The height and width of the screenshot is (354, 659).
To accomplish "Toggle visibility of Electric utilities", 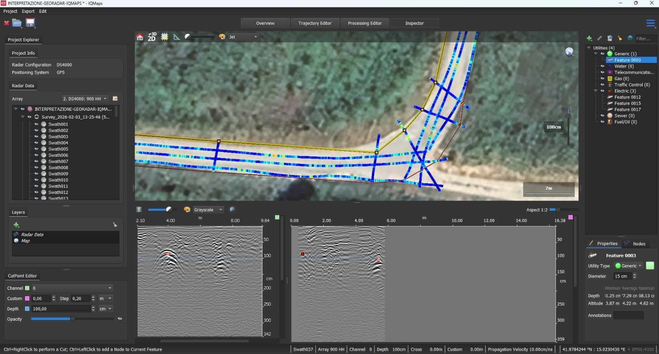I will (x=603, y=91).
